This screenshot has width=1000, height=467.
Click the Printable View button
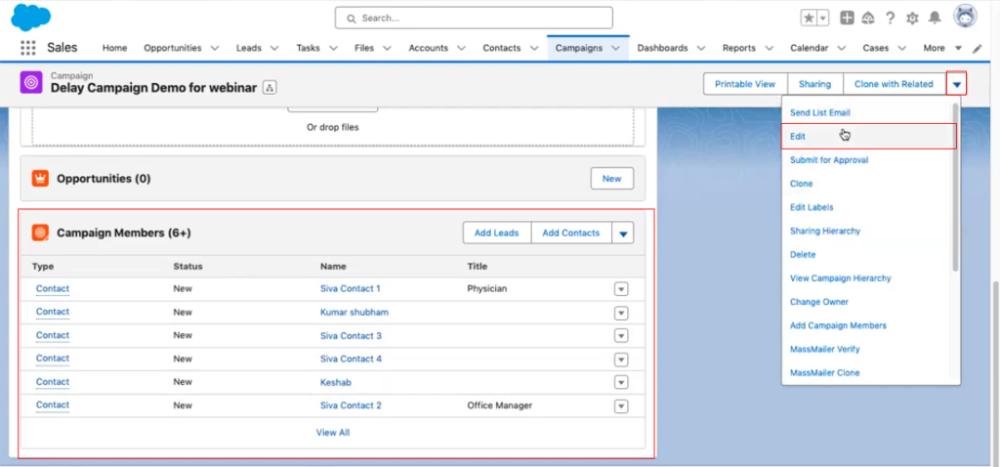[745, 84]
